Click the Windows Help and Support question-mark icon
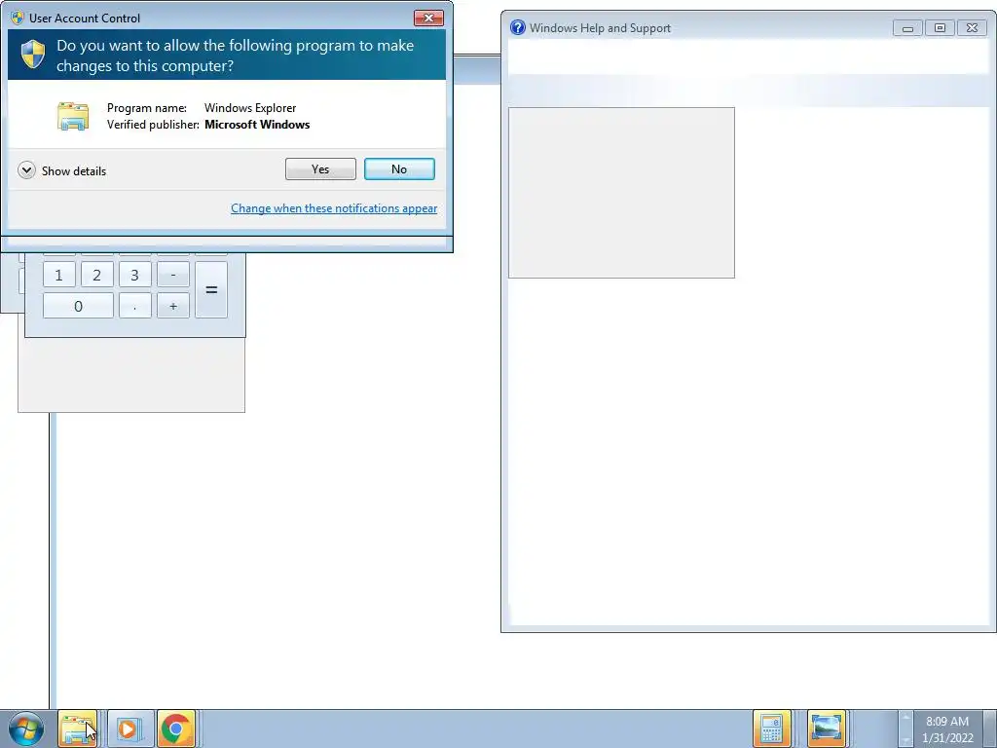Viewport: 997px width, 748px height. [518, 27]
